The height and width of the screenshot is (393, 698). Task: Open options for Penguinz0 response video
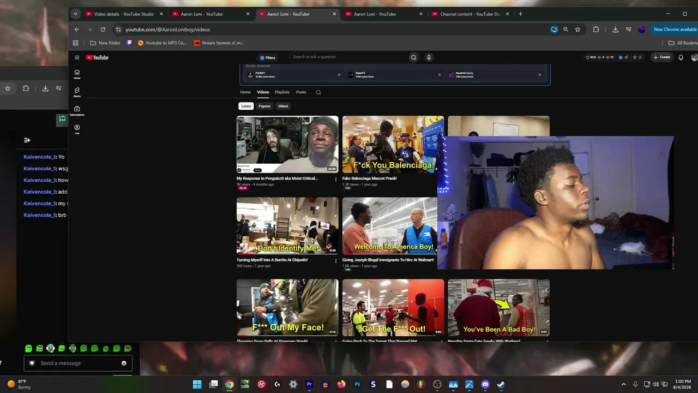click(336, 179)
